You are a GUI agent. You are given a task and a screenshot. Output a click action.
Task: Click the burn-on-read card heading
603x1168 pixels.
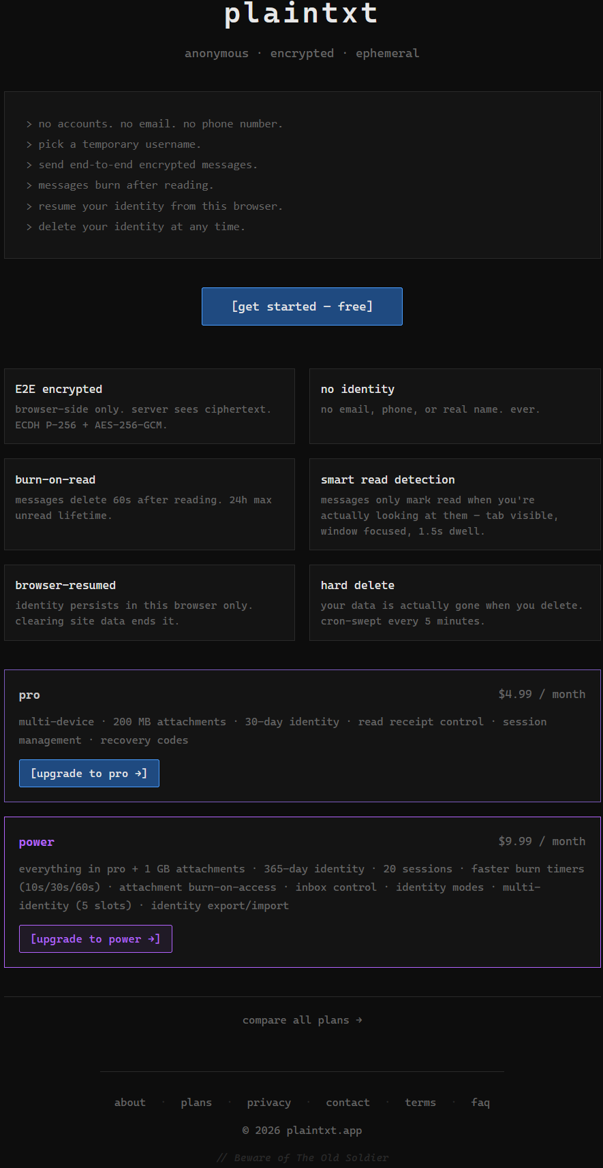click(55, 479)
